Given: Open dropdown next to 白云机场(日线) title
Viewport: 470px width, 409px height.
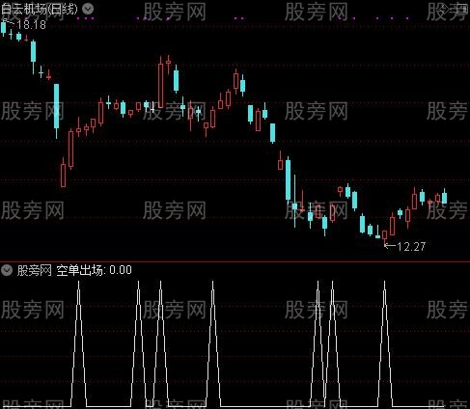Looking at the screenshot, I should (88, 9).
